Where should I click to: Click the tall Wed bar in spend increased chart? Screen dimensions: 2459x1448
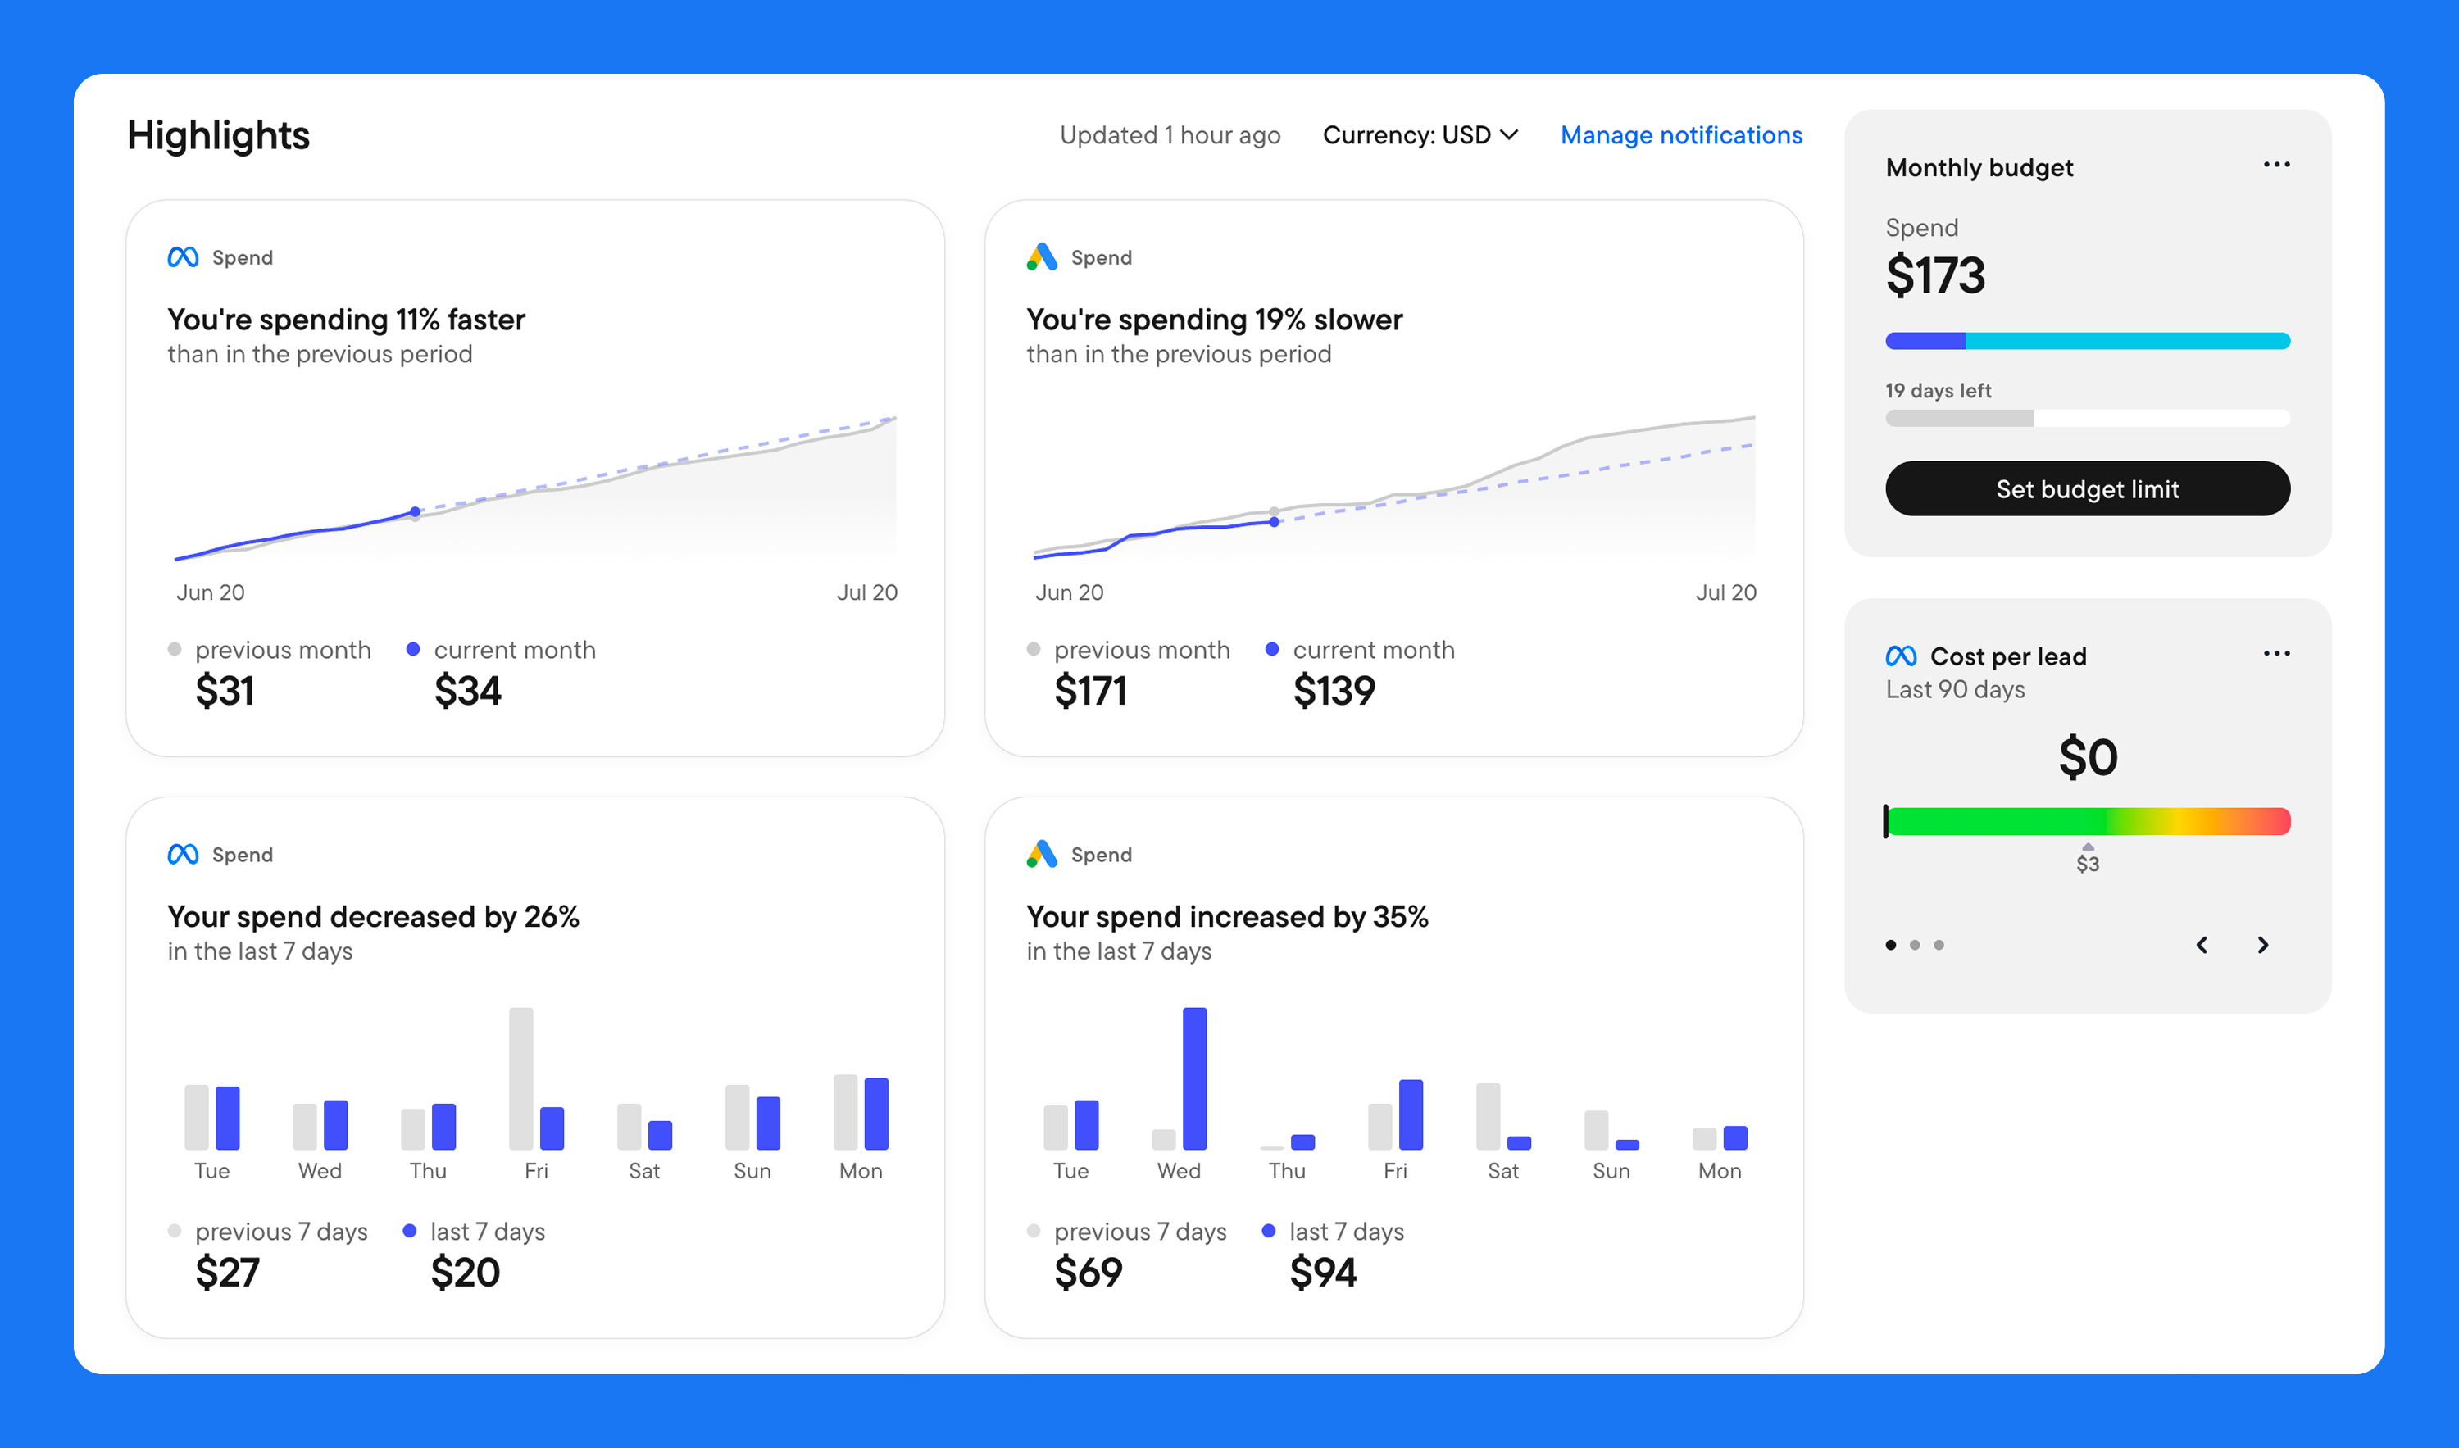pyautogui.click(x=1194, y=1078)
